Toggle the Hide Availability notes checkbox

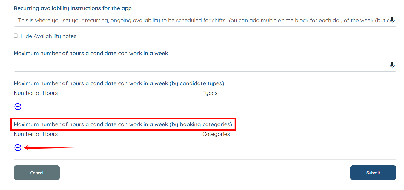(16, 36)
